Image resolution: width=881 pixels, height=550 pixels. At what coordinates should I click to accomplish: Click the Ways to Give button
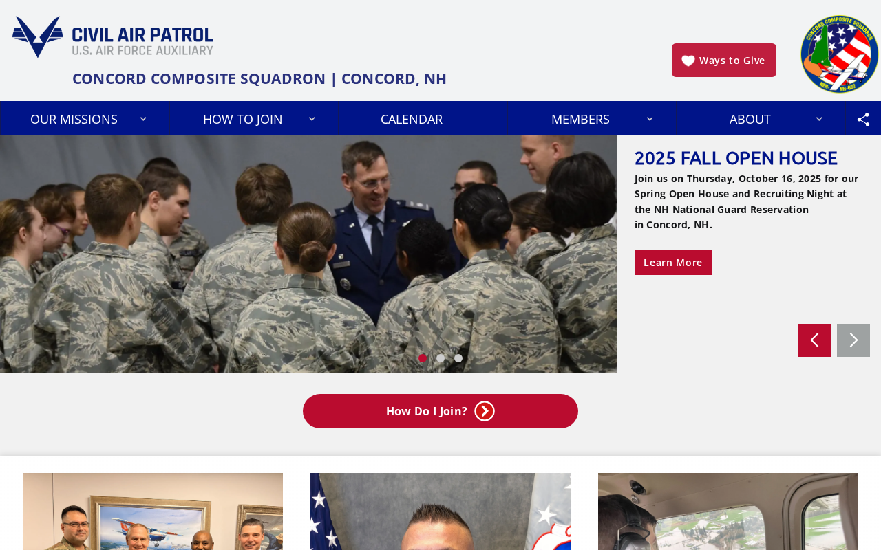pyautogui.click(x=724, y=60)
